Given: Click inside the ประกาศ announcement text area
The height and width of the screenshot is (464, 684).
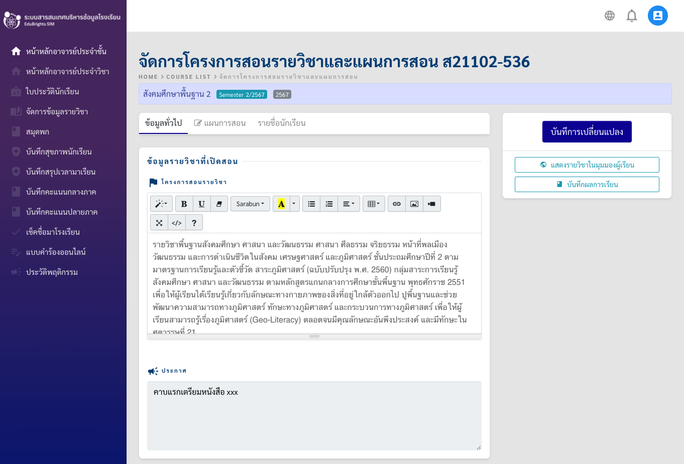Looking at the screenshot, I should point(314,415).
